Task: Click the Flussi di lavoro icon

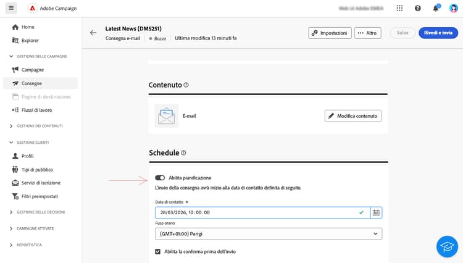Action: pos(15,110)
